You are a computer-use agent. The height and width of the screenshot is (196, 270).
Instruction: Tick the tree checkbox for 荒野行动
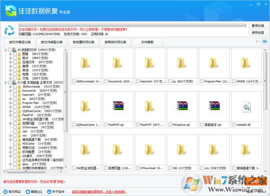[15, 148]
